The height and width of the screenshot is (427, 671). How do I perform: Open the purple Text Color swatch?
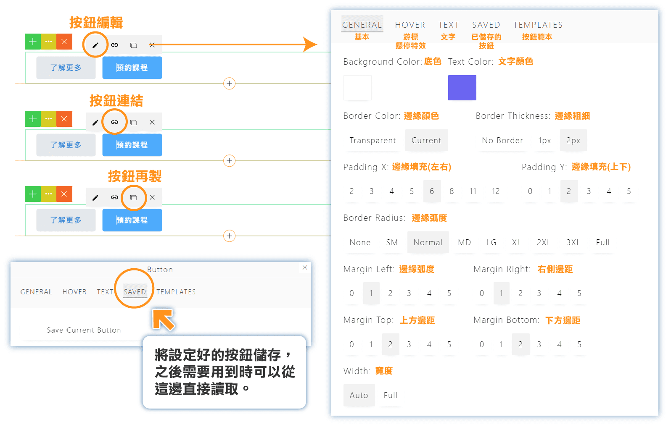(462, 88)
